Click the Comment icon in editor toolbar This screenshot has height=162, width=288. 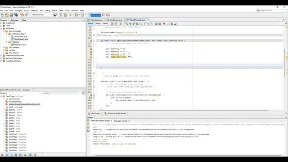coord(172,24)
